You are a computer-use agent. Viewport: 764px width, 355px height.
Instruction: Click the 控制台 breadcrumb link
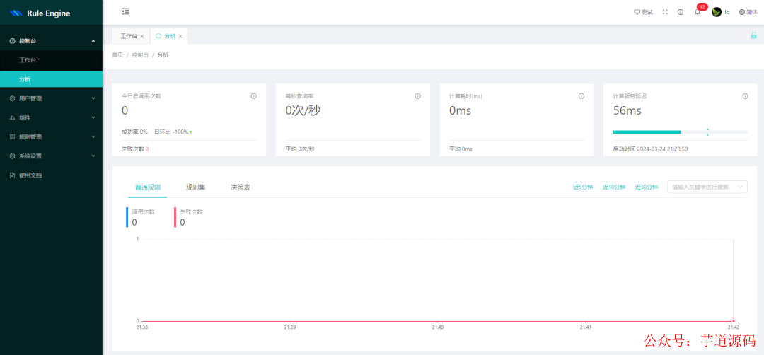[140, 55]
